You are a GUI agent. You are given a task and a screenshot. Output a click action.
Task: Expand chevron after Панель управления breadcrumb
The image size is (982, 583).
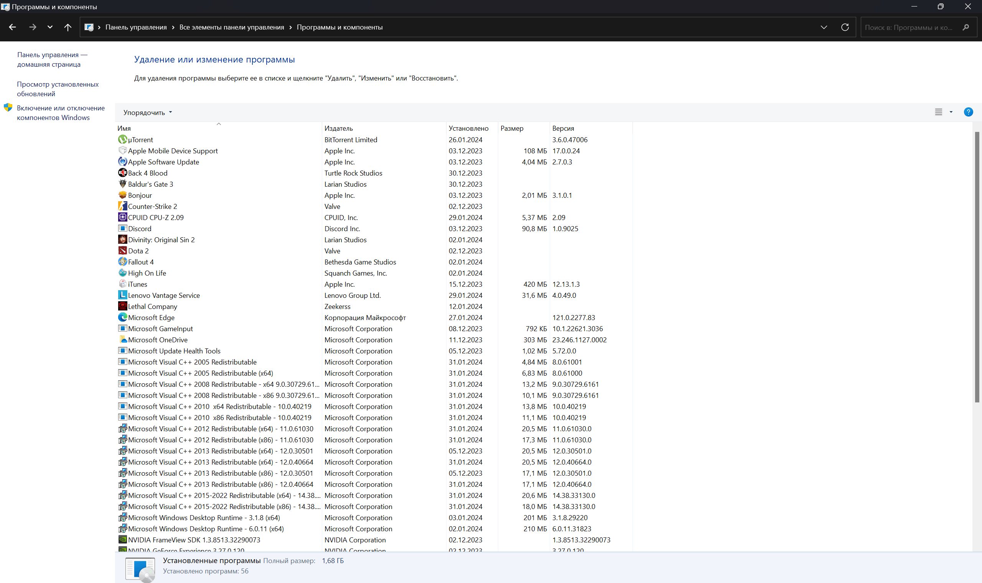point(173,27)
